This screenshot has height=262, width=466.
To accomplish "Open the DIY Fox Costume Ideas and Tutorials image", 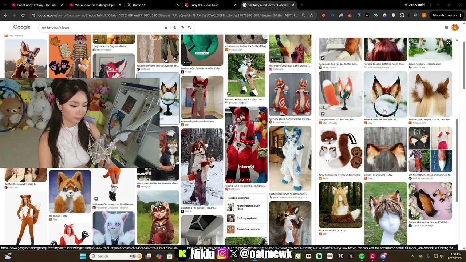I will [430, 150].
